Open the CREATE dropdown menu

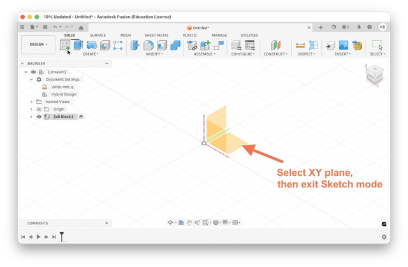[x=91, y=54]
